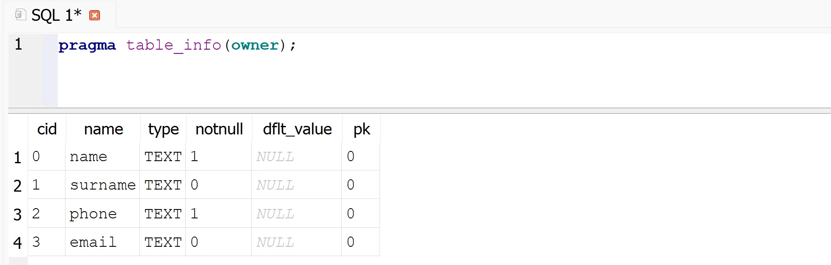Select the surname cell

click(102, 185)
